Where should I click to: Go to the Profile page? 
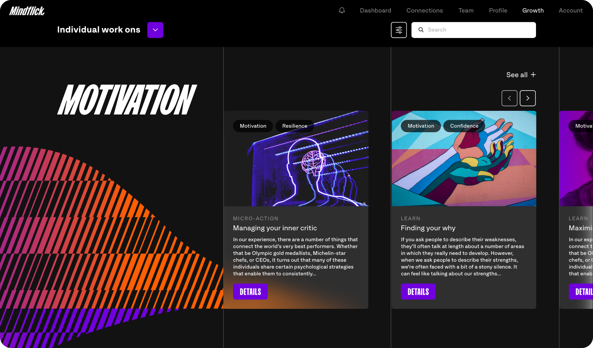point(498,10)
